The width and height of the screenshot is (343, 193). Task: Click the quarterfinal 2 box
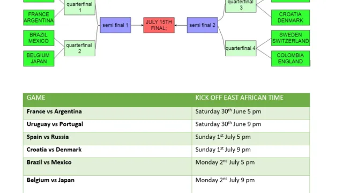[80, 48]
